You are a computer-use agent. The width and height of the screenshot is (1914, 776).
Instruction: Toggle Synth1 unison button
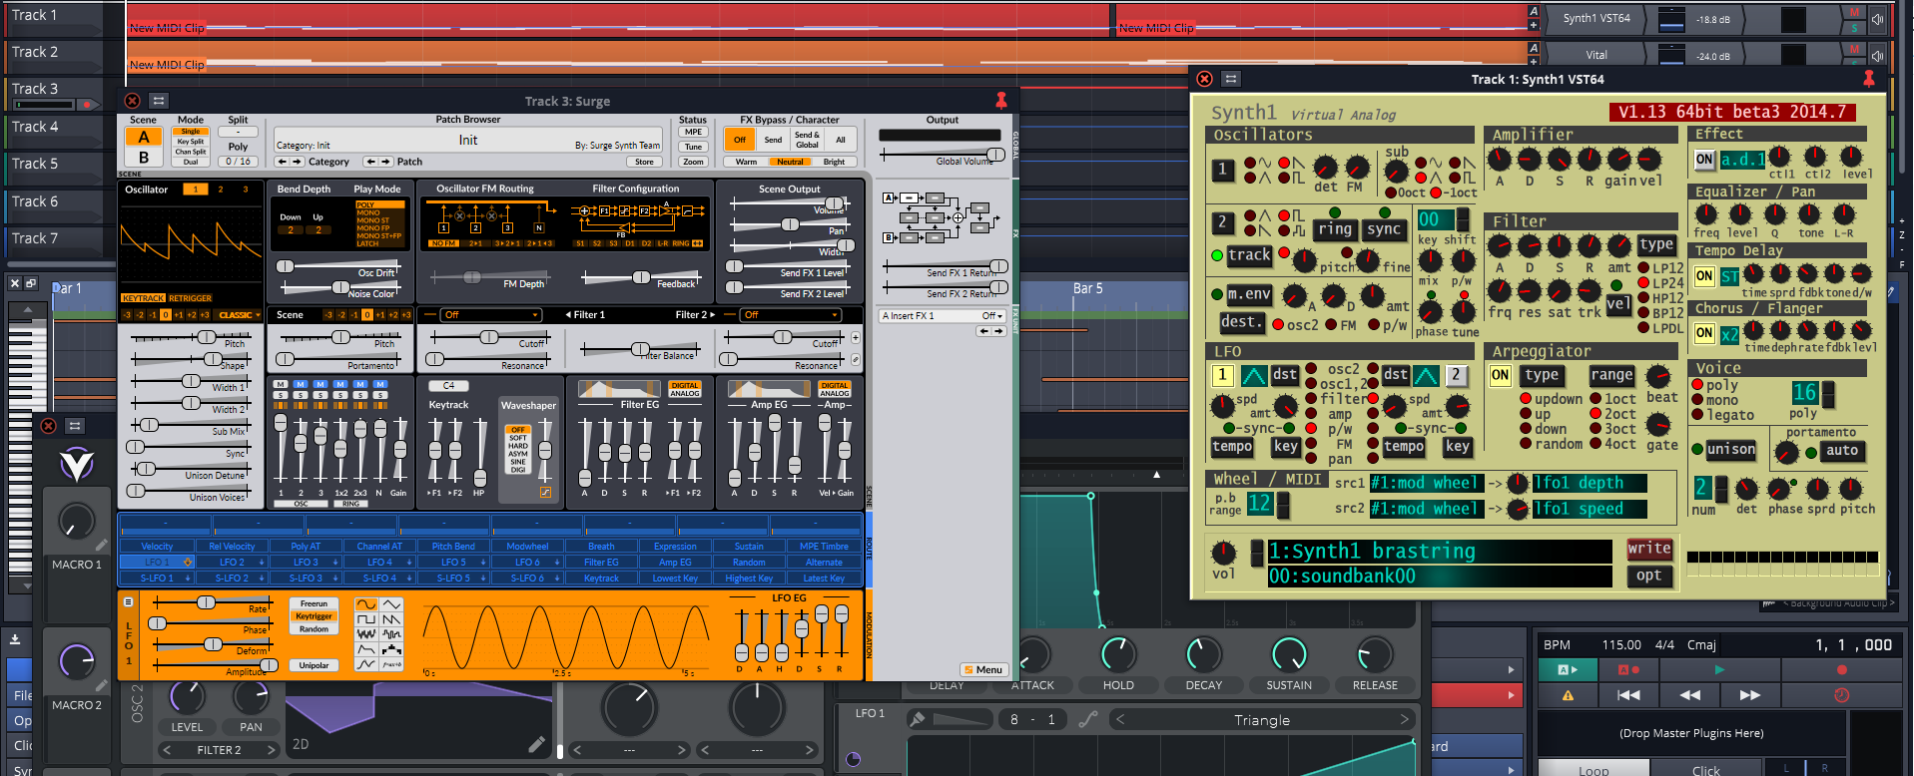tap(1730, 450)
